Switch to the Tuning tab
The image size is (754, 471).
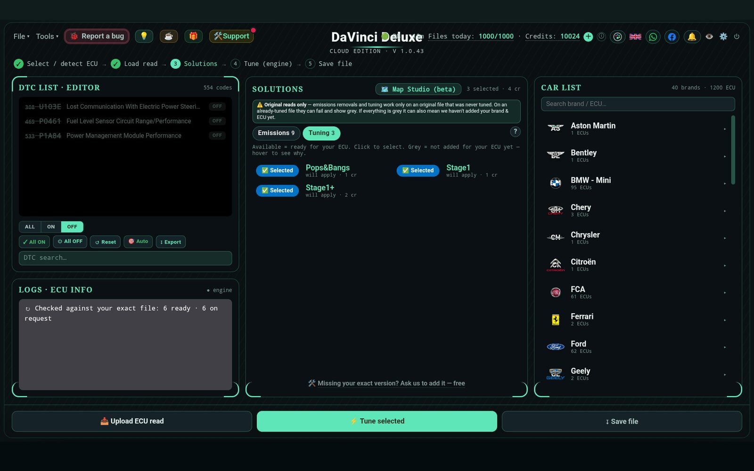pos(321,133)
